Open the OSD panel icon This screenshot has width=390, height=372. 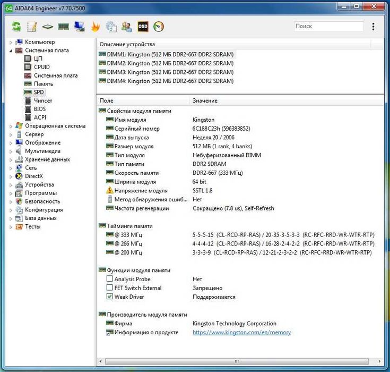pos(143,27)
